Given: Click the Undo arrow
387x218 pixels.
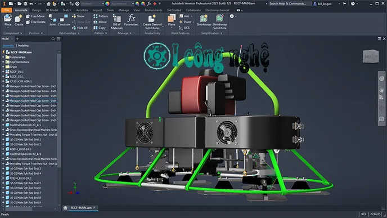Looking at the screenshot, I should click(x=31, y=4).
